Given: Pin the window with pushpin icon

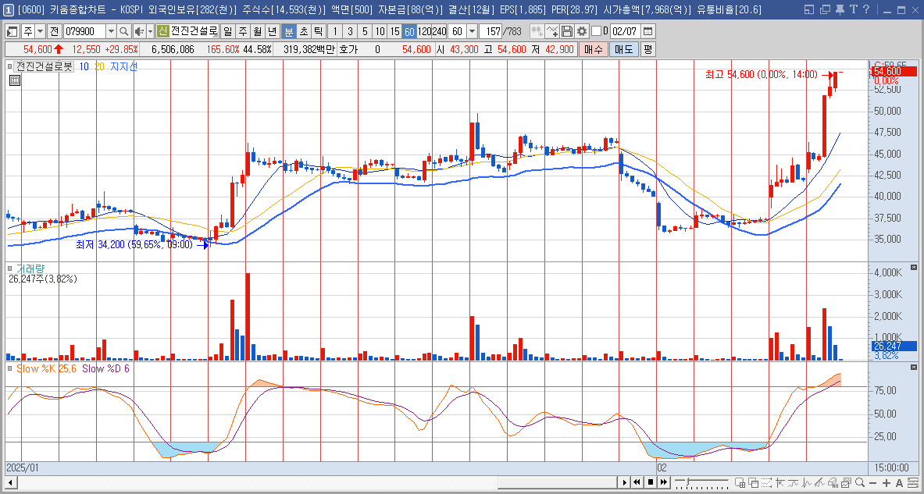Looking at the screenshot, I should pyautogui.click(x=839, y=9).
